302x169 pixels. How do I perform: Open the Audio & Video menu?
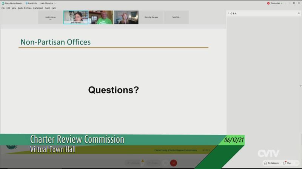pos(25,8)
